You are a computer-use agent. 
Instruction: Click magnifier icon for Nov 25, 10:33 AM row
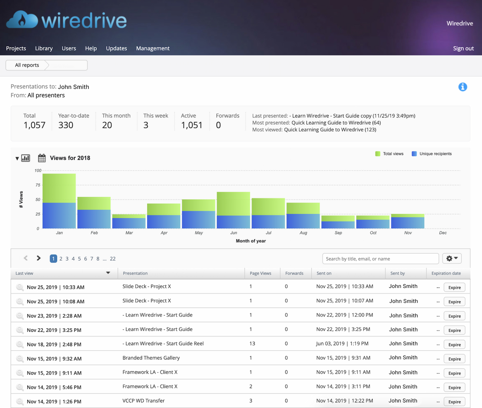click(20, 287)
